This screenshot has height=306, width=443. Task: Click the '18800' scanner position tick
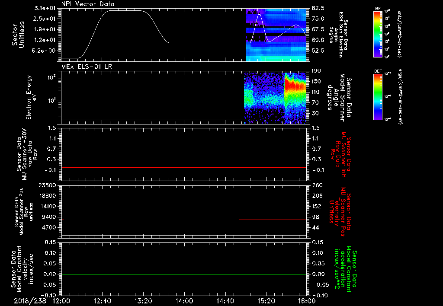click(47, 196)
